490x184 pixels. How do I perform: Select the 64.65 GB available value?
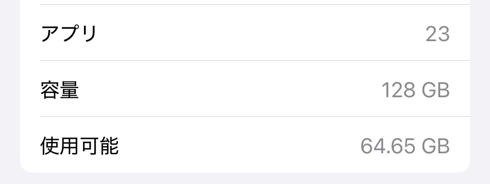[405, 146]
